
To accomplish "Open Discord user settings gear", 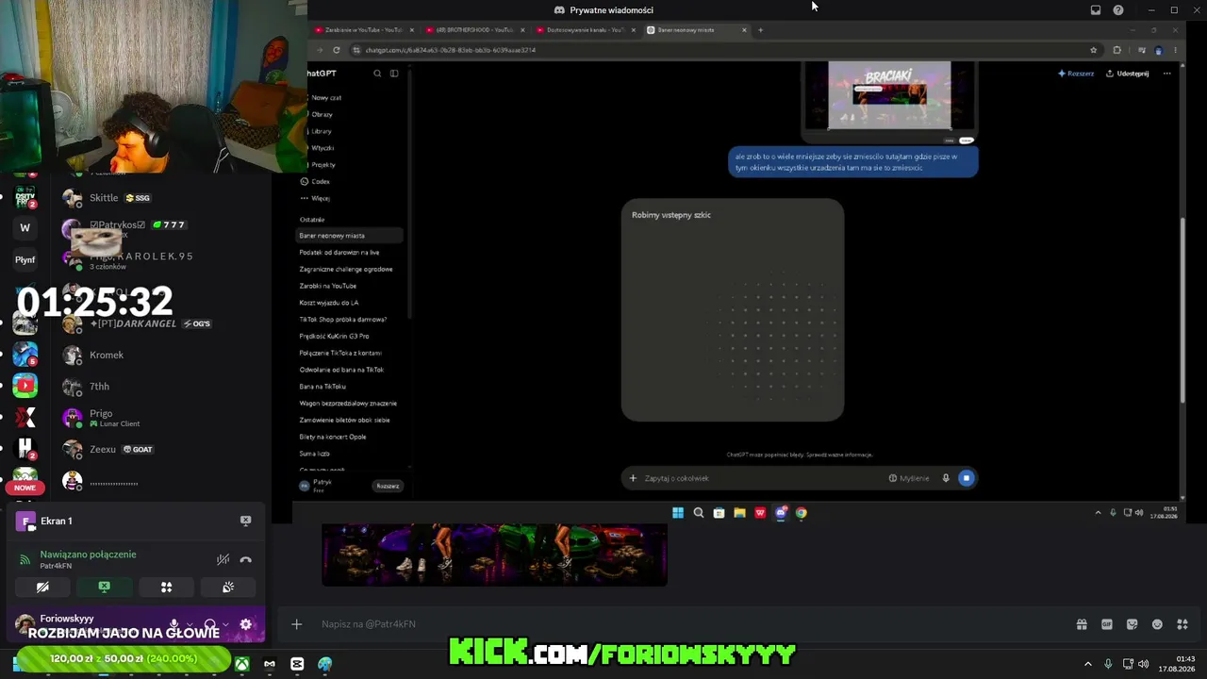I will 246,624.
